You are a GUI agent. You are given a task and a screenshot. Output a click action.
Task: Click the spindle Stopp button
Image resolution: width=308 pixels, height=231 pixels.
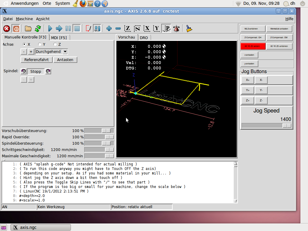click(35, 71)
